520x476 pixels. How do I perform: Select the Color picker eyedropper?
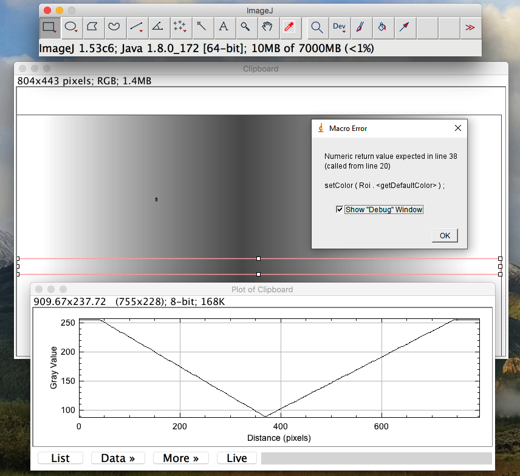tap(290, 28)
